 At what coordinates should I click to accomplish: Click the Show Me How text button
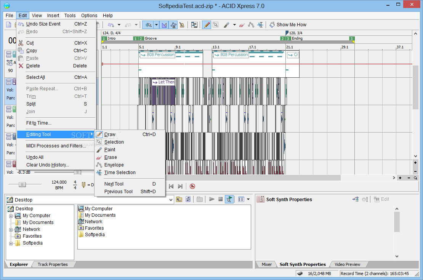point(292,24)
